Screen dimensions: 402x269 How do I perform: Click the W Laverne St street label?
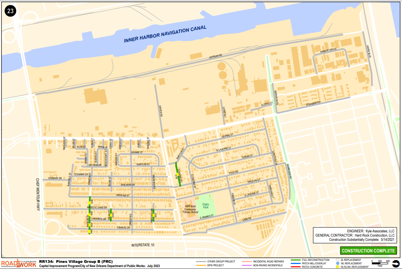pyautogui.click(x=224, y=149)
